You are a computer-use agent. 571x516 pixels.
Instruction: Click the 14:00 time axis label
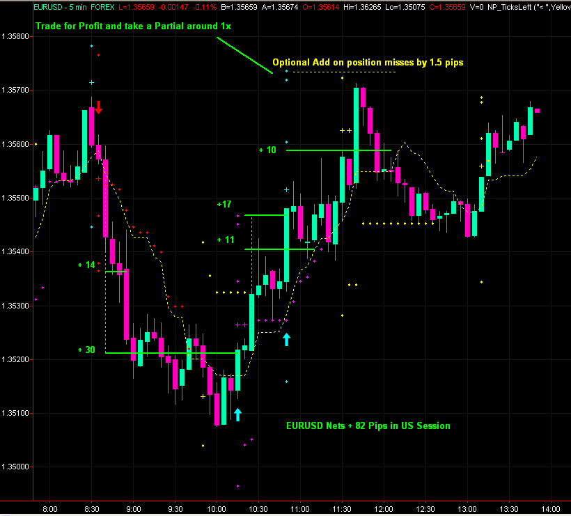[x=551, y=509]
